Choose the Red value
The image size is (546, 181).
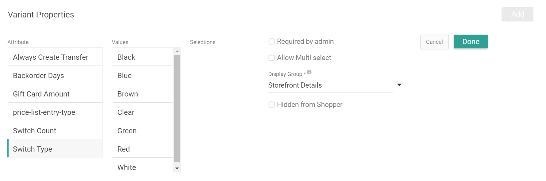(x=123, y=149)
